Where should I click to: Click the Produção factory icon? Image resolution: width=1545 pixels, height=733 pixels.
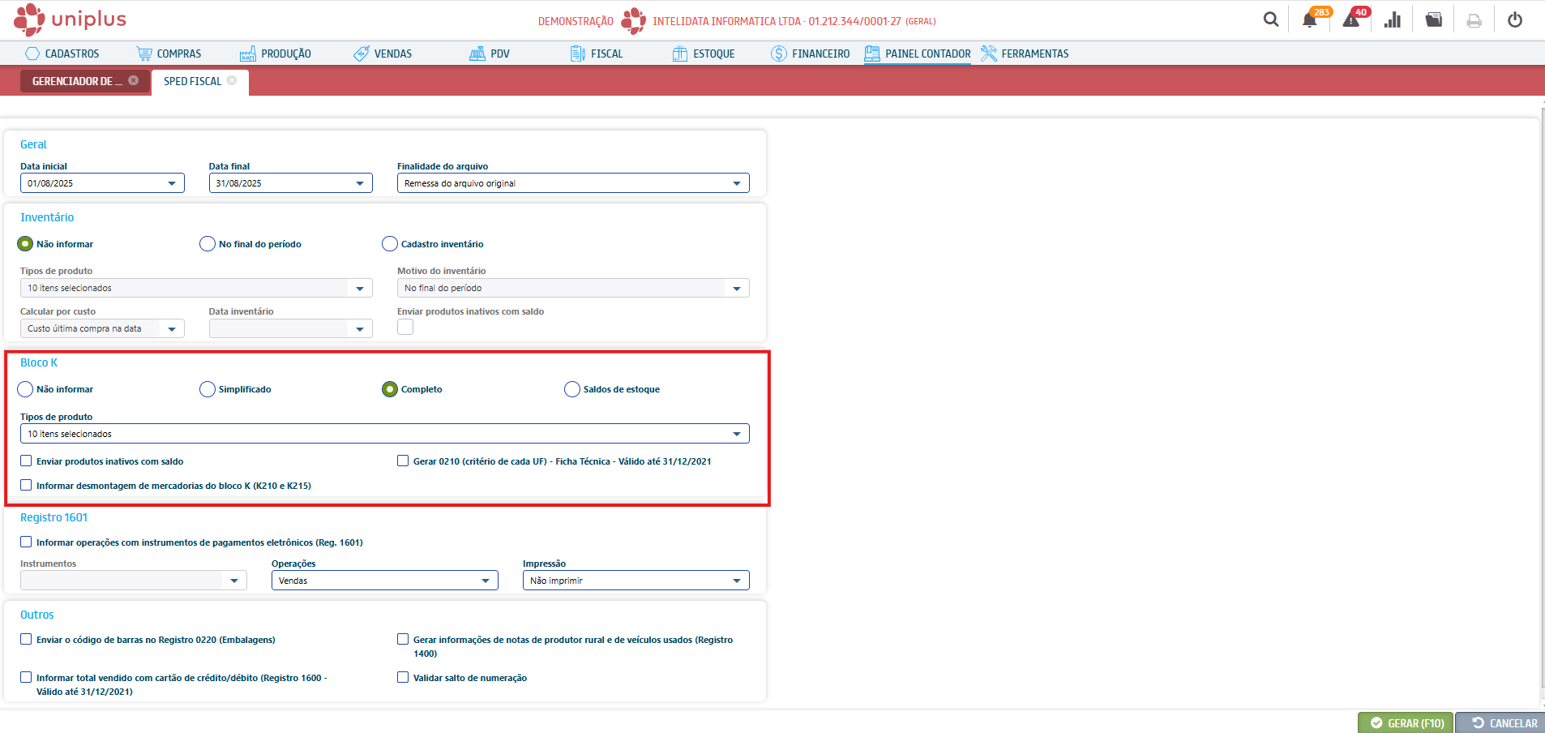(248, 54)
